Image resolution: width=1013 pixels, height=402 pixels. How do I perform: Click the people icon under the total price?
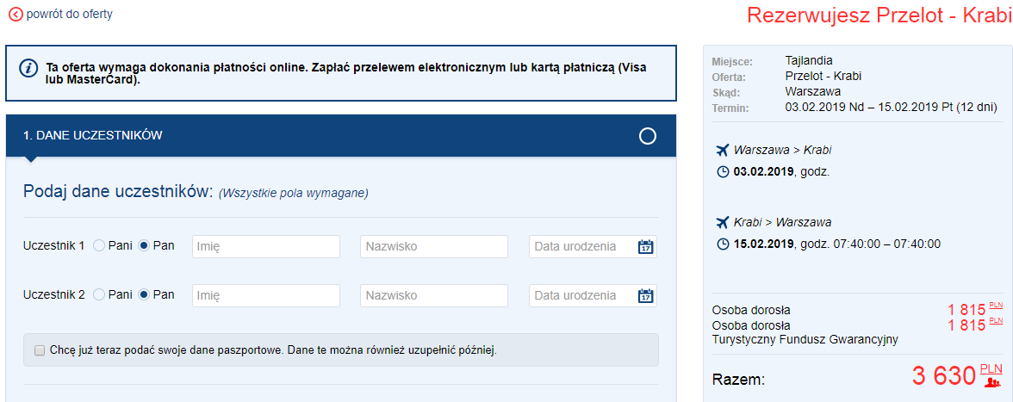[x=992, y=383]
